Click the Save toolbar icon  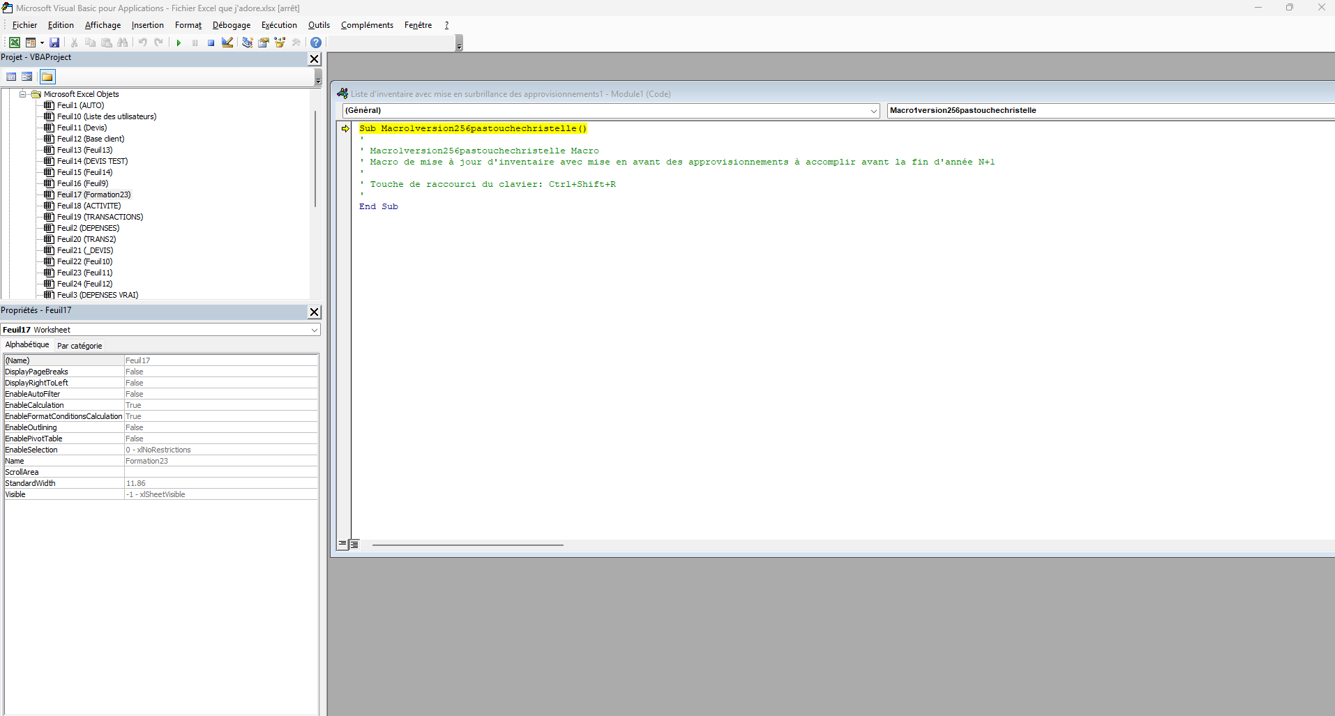tap(54, 42)
